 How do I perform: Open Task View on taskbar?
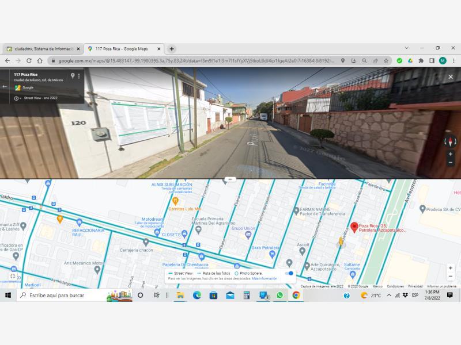pos(156,295)
